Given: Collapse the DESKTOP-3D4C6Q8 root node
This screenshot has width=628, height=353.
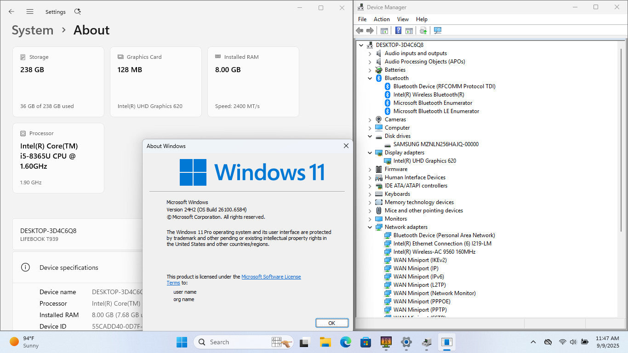Looking at the screenshot, I should coord(361,45).
